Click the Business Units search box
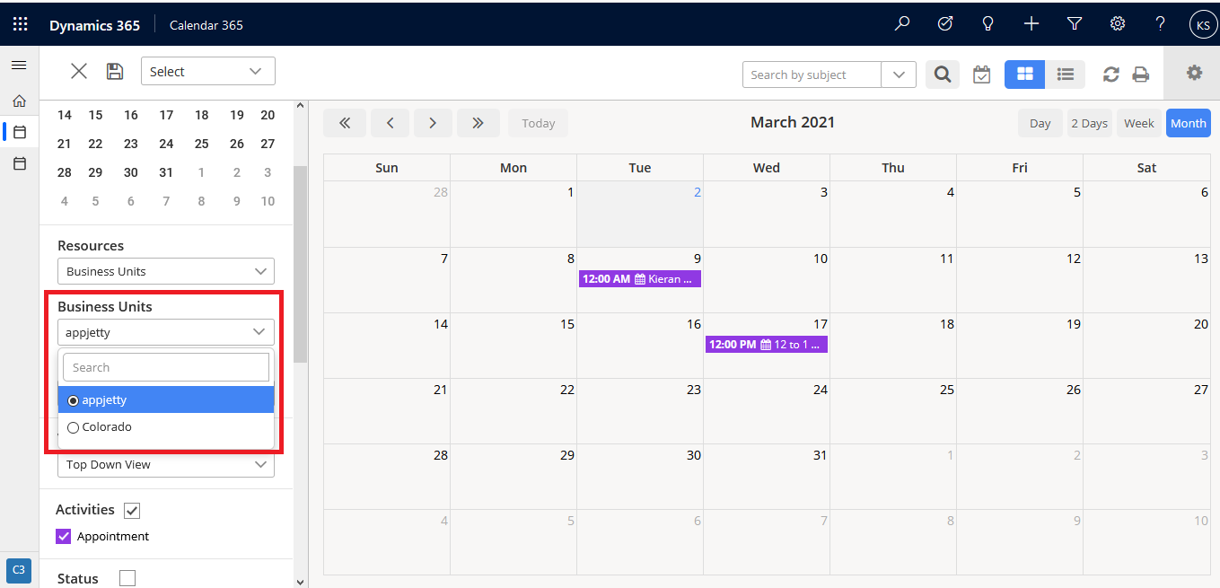 (166, 367)
